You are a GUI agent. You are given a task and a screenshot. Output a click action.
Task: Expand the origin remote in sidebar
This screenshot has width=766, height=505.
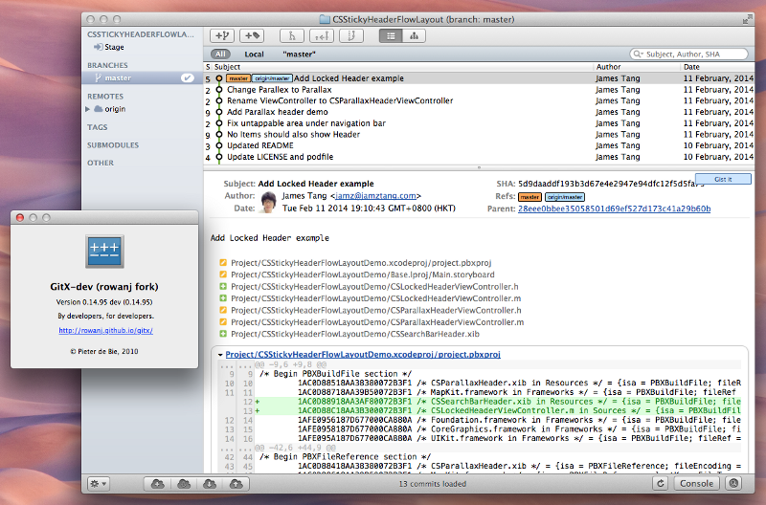(x=88, y=109)
